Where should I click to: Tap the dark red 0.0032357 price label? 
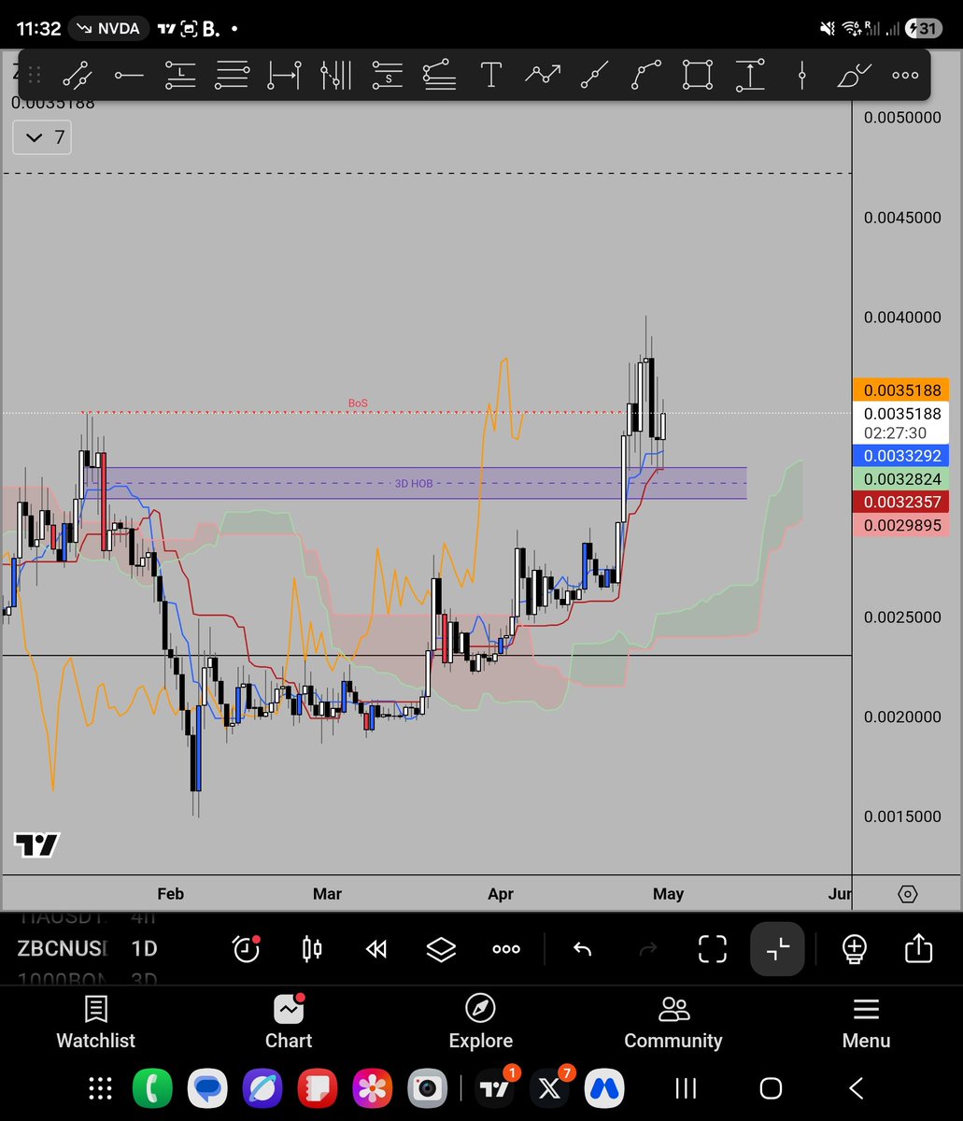[901, 501]
